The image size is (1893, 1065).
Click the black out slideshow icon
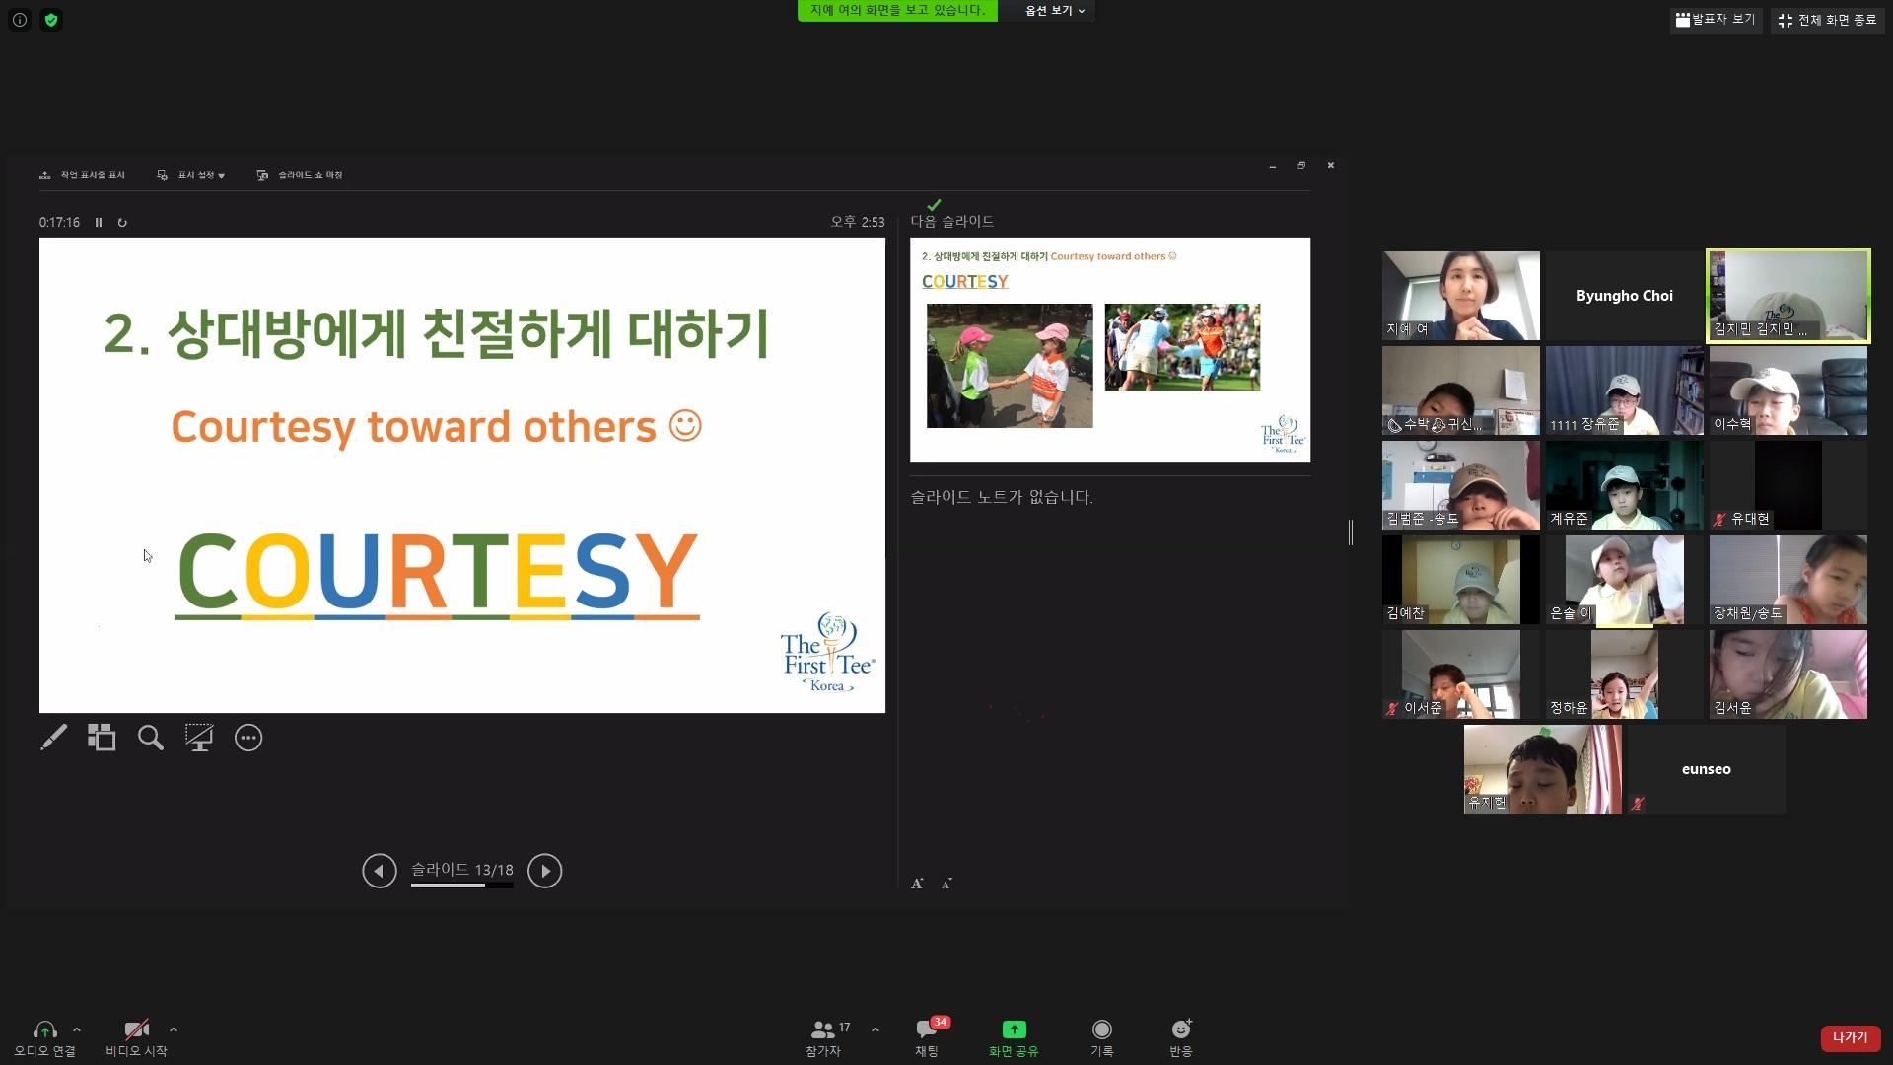click(199, 738)
